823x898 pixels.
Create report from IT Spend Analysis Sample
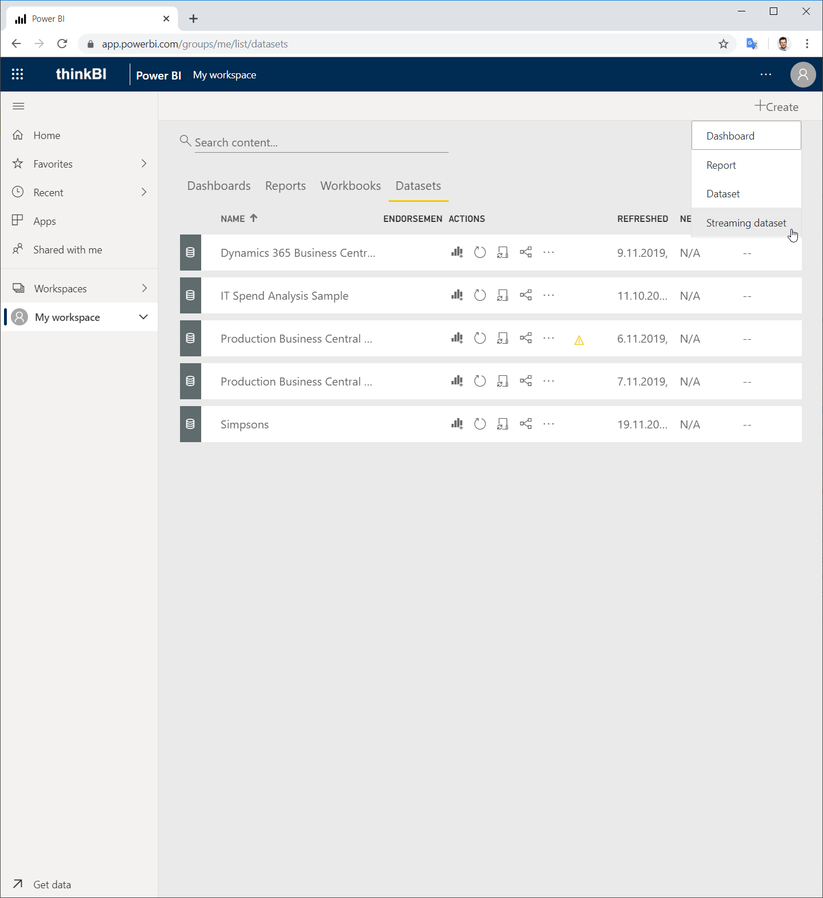coord(457,295)
